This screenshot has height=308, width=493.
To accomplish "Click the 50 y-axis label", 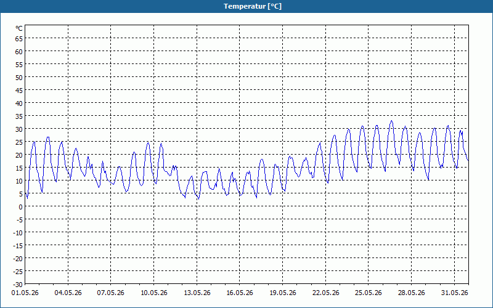I will (x=19, y=78).
